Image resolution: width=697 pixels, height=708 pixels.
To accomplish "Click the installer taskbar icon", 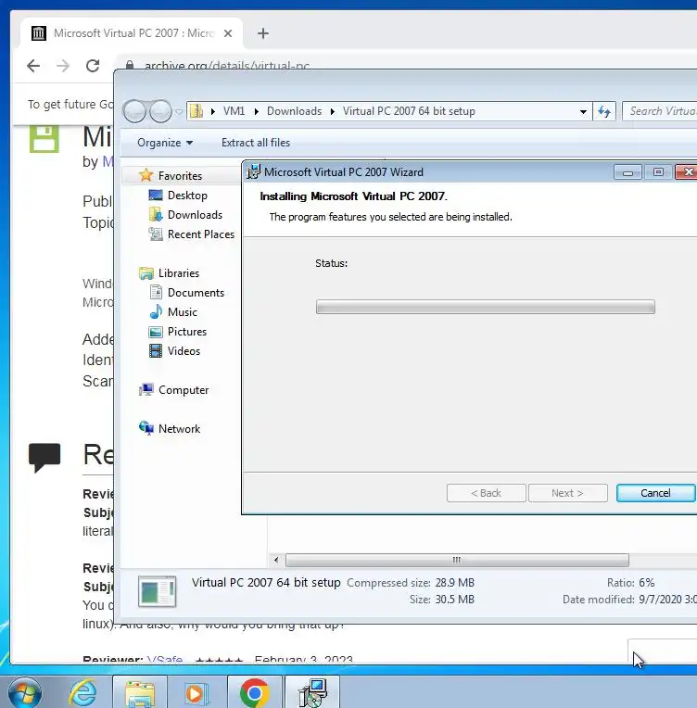I will point(312,692).
